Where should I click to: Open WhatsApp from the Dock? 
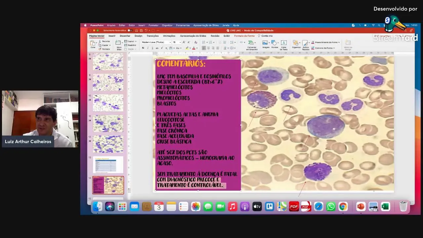(x=331, y=207)
